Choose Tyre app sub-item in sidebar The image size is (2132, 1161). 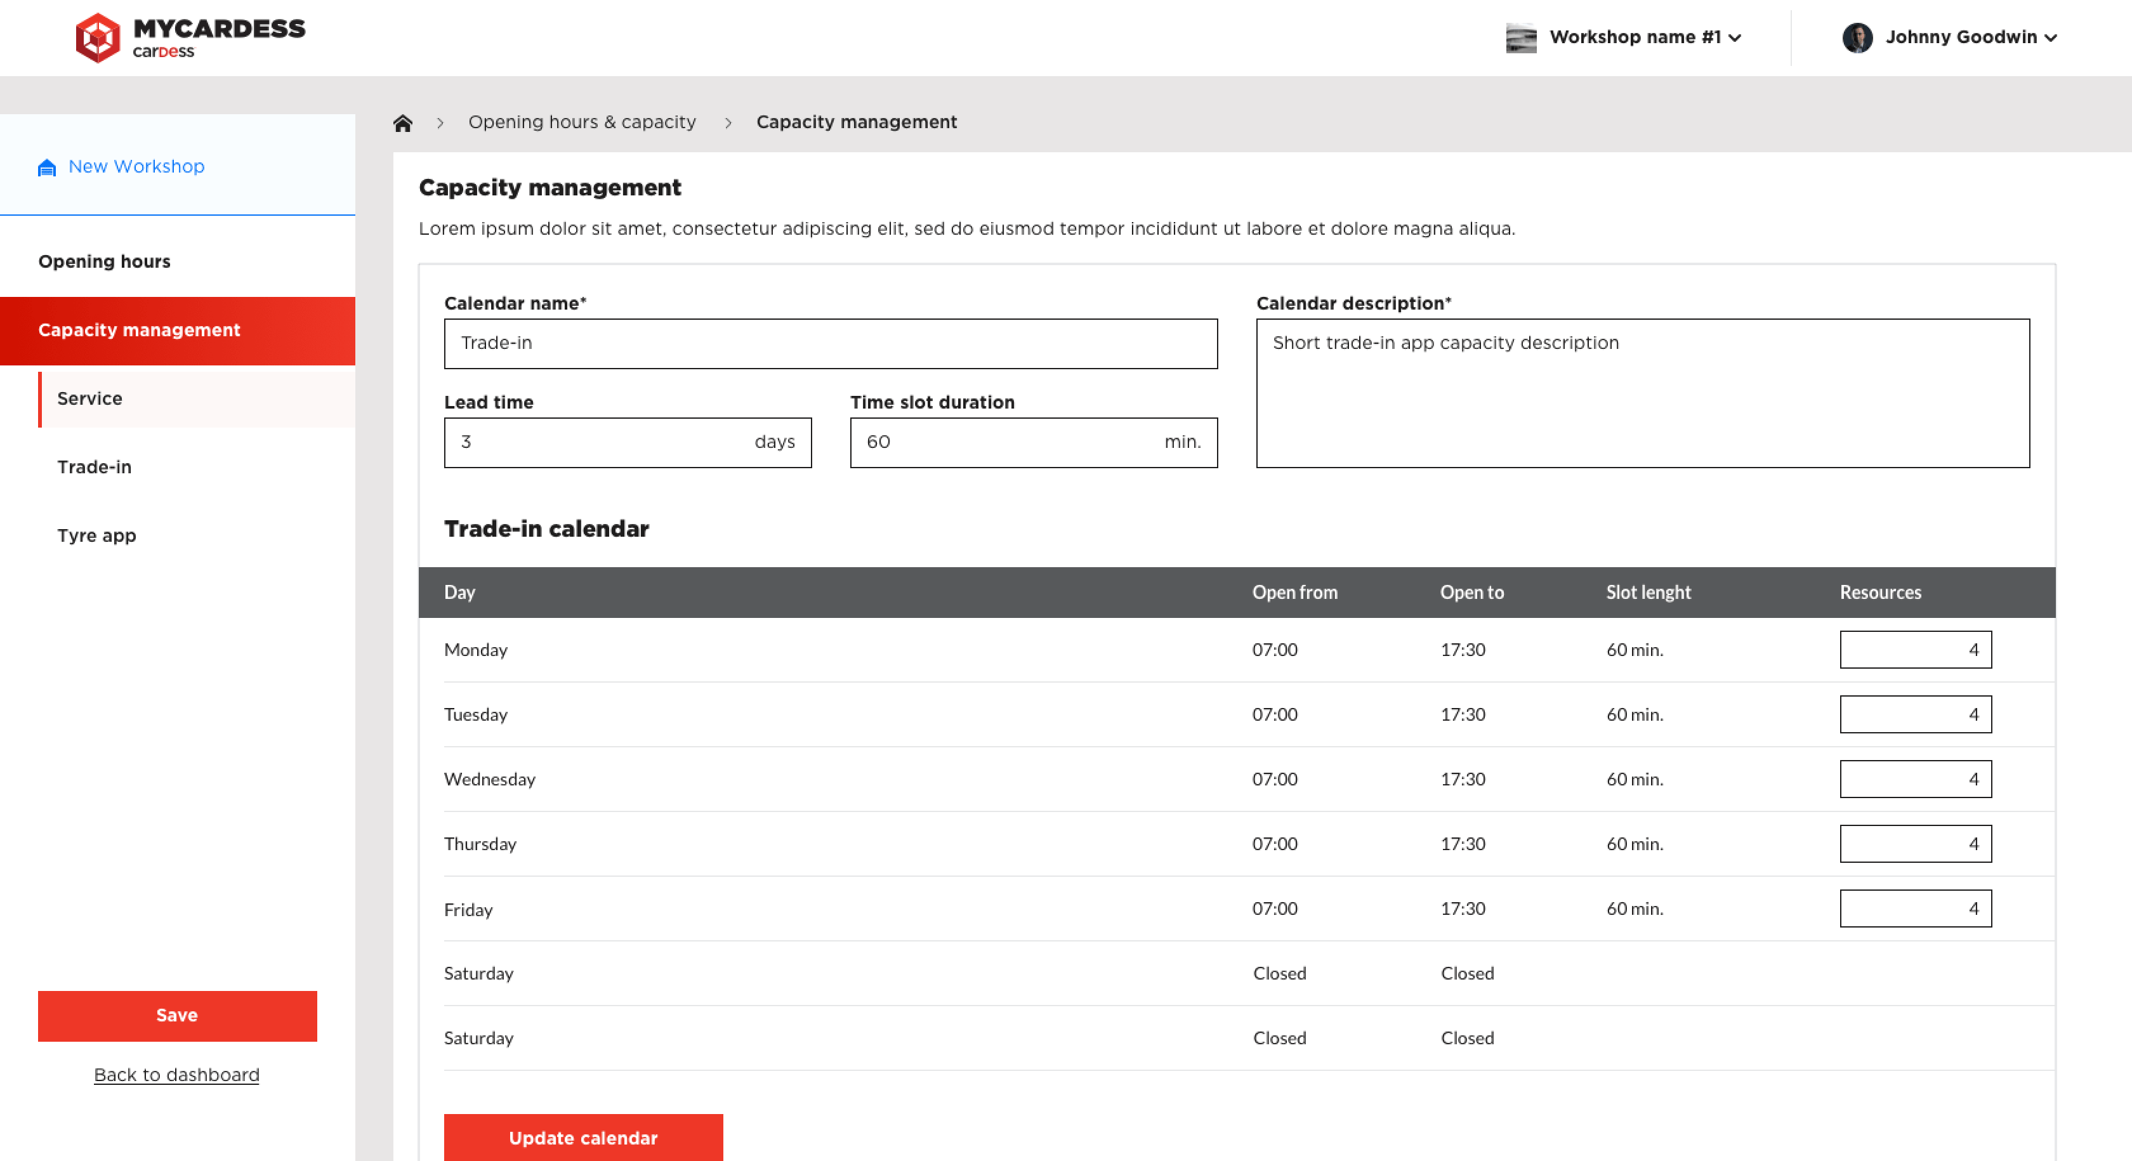(x=97, y=536)
